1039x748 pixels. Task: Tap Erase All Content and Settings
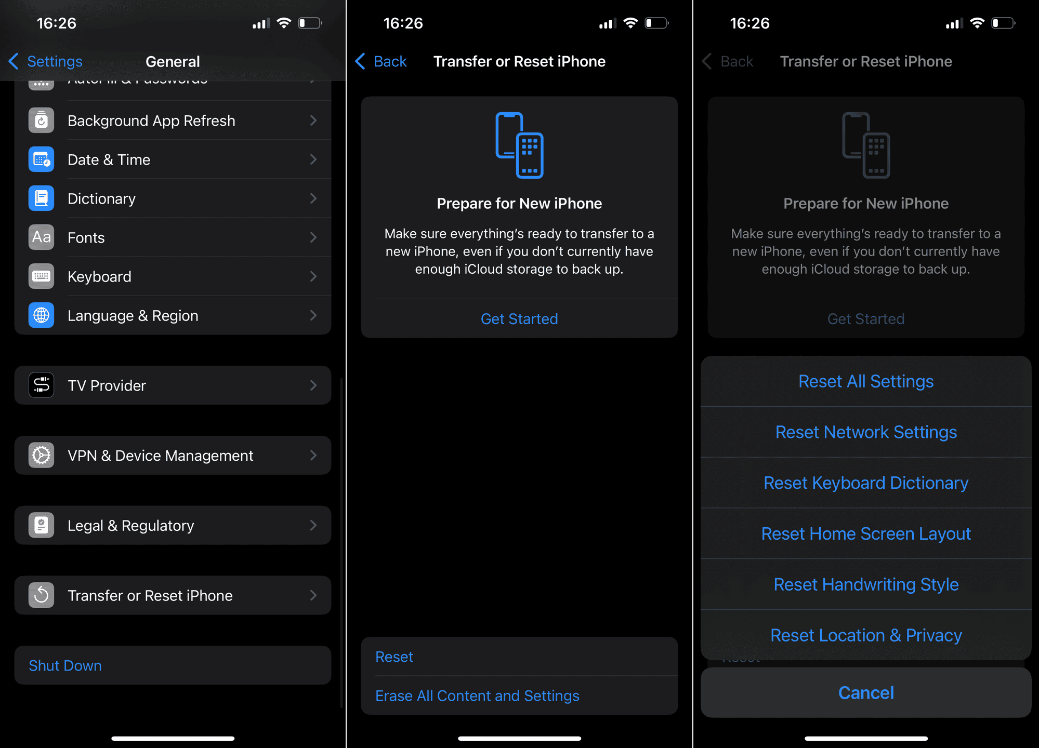point(477,696)
